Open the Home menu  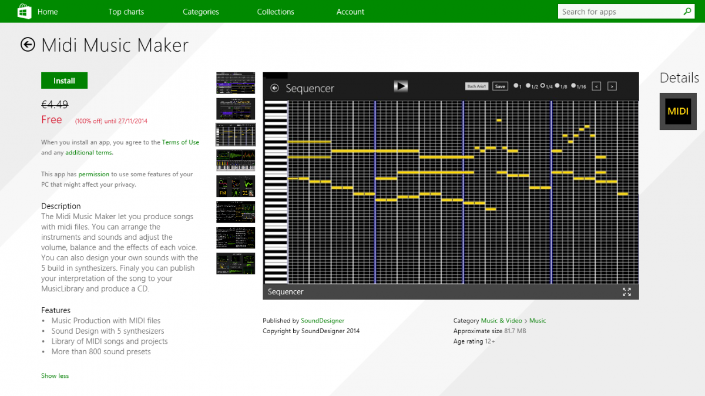point(48,12)
